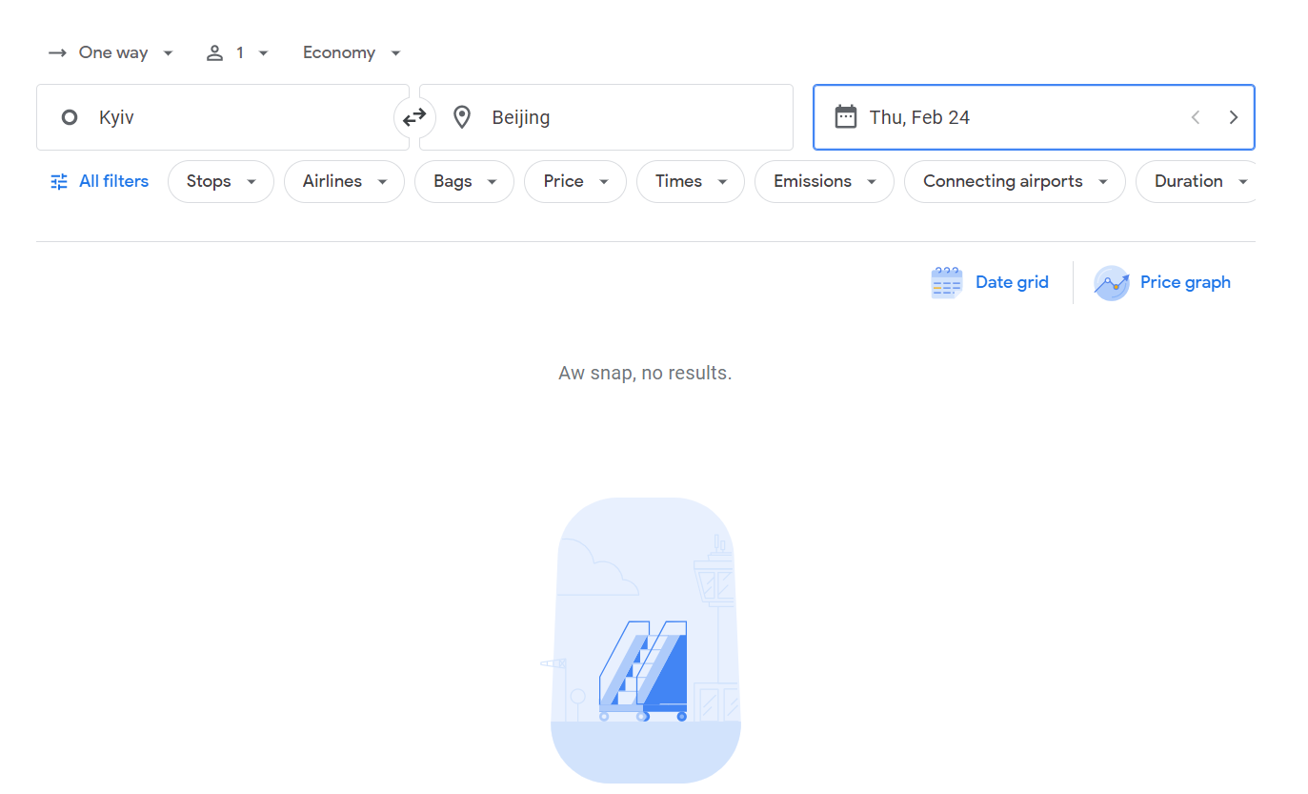Open Connecting airports filter
Image resolution: width=1308 pixels, height=794 pixels.
(x=1014, y=181)
